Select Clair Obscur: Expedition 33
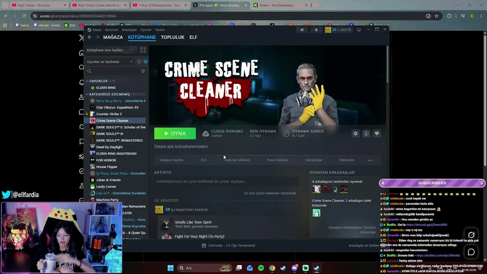The image size is (487, 274). coord(117,107)
